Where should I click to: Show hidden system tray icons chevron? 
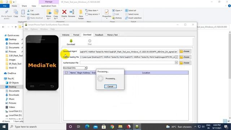(x=195, y=127)
